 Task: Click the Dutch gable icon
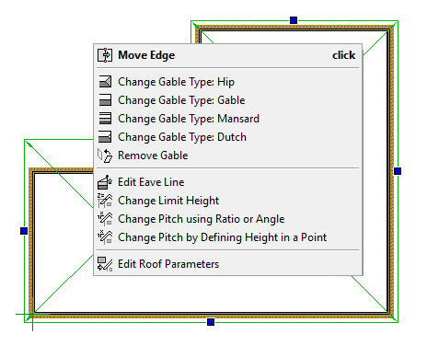tap(105, 137)
